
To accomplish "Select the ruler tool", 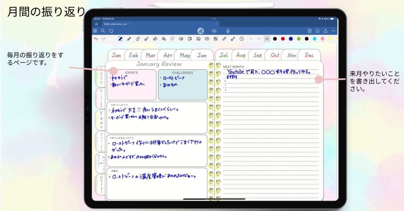I will point(224,39).
